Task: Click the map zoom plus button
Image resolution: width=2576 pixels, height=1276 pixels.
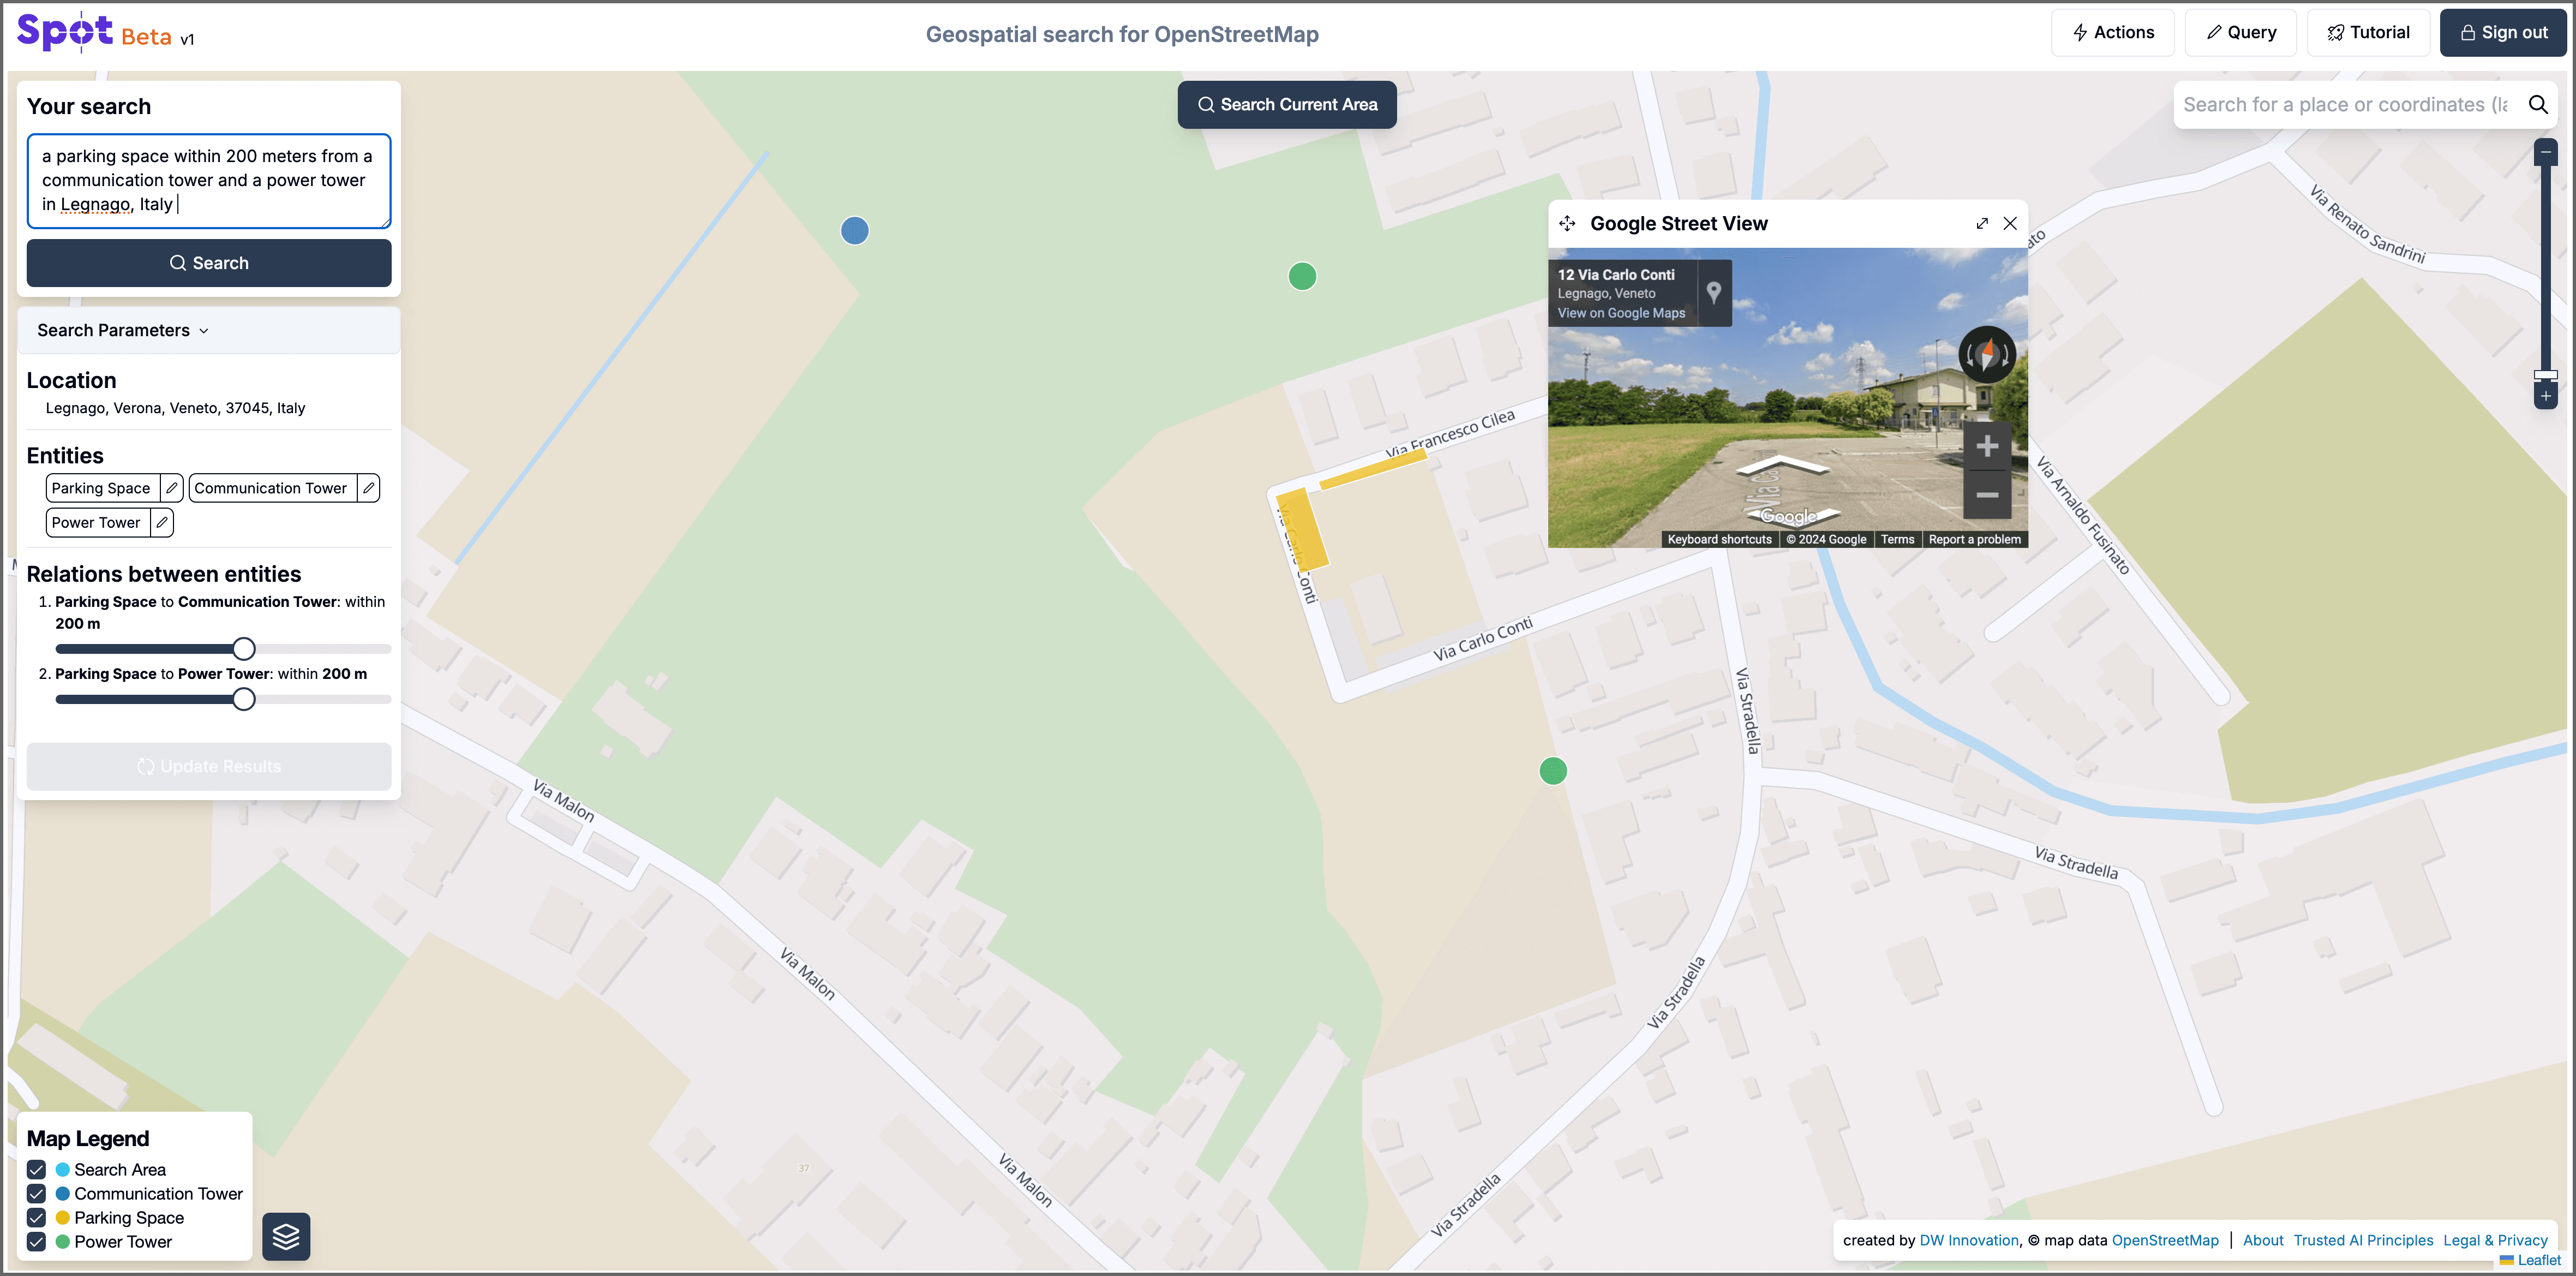Action: (x=2545, y=396)
